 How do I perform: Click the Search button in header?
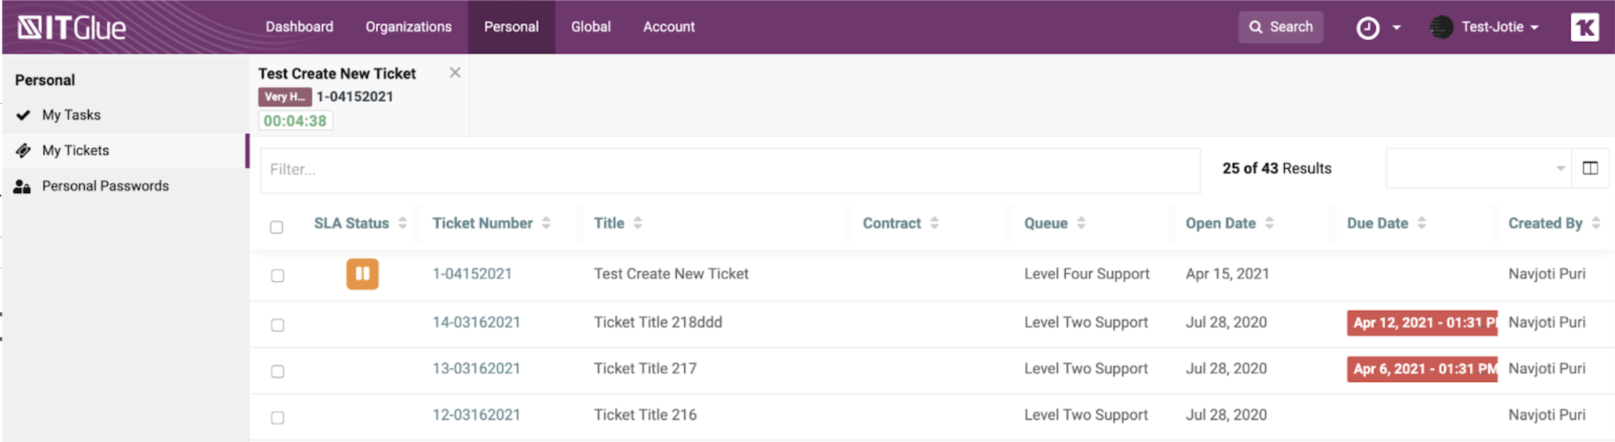[x=1280, y=27]
